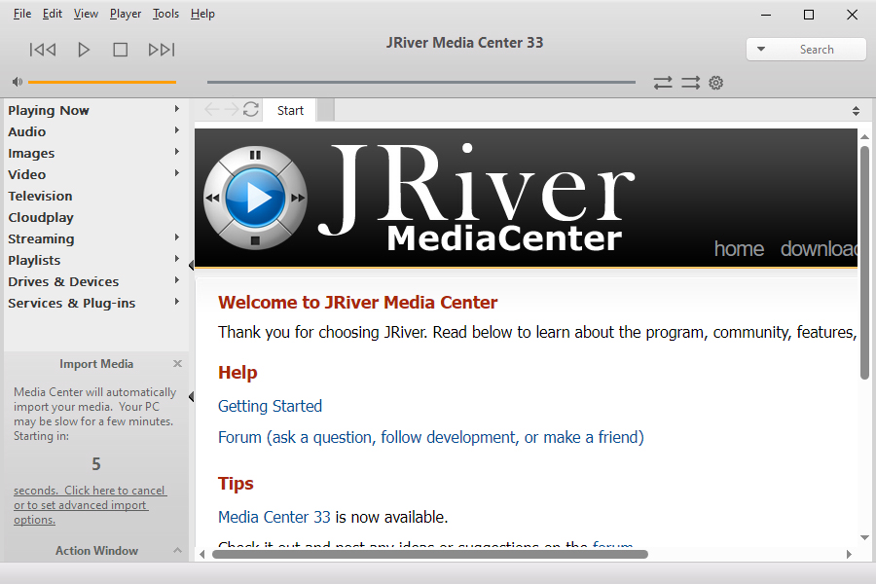Focus the Search field

point(817,50)
